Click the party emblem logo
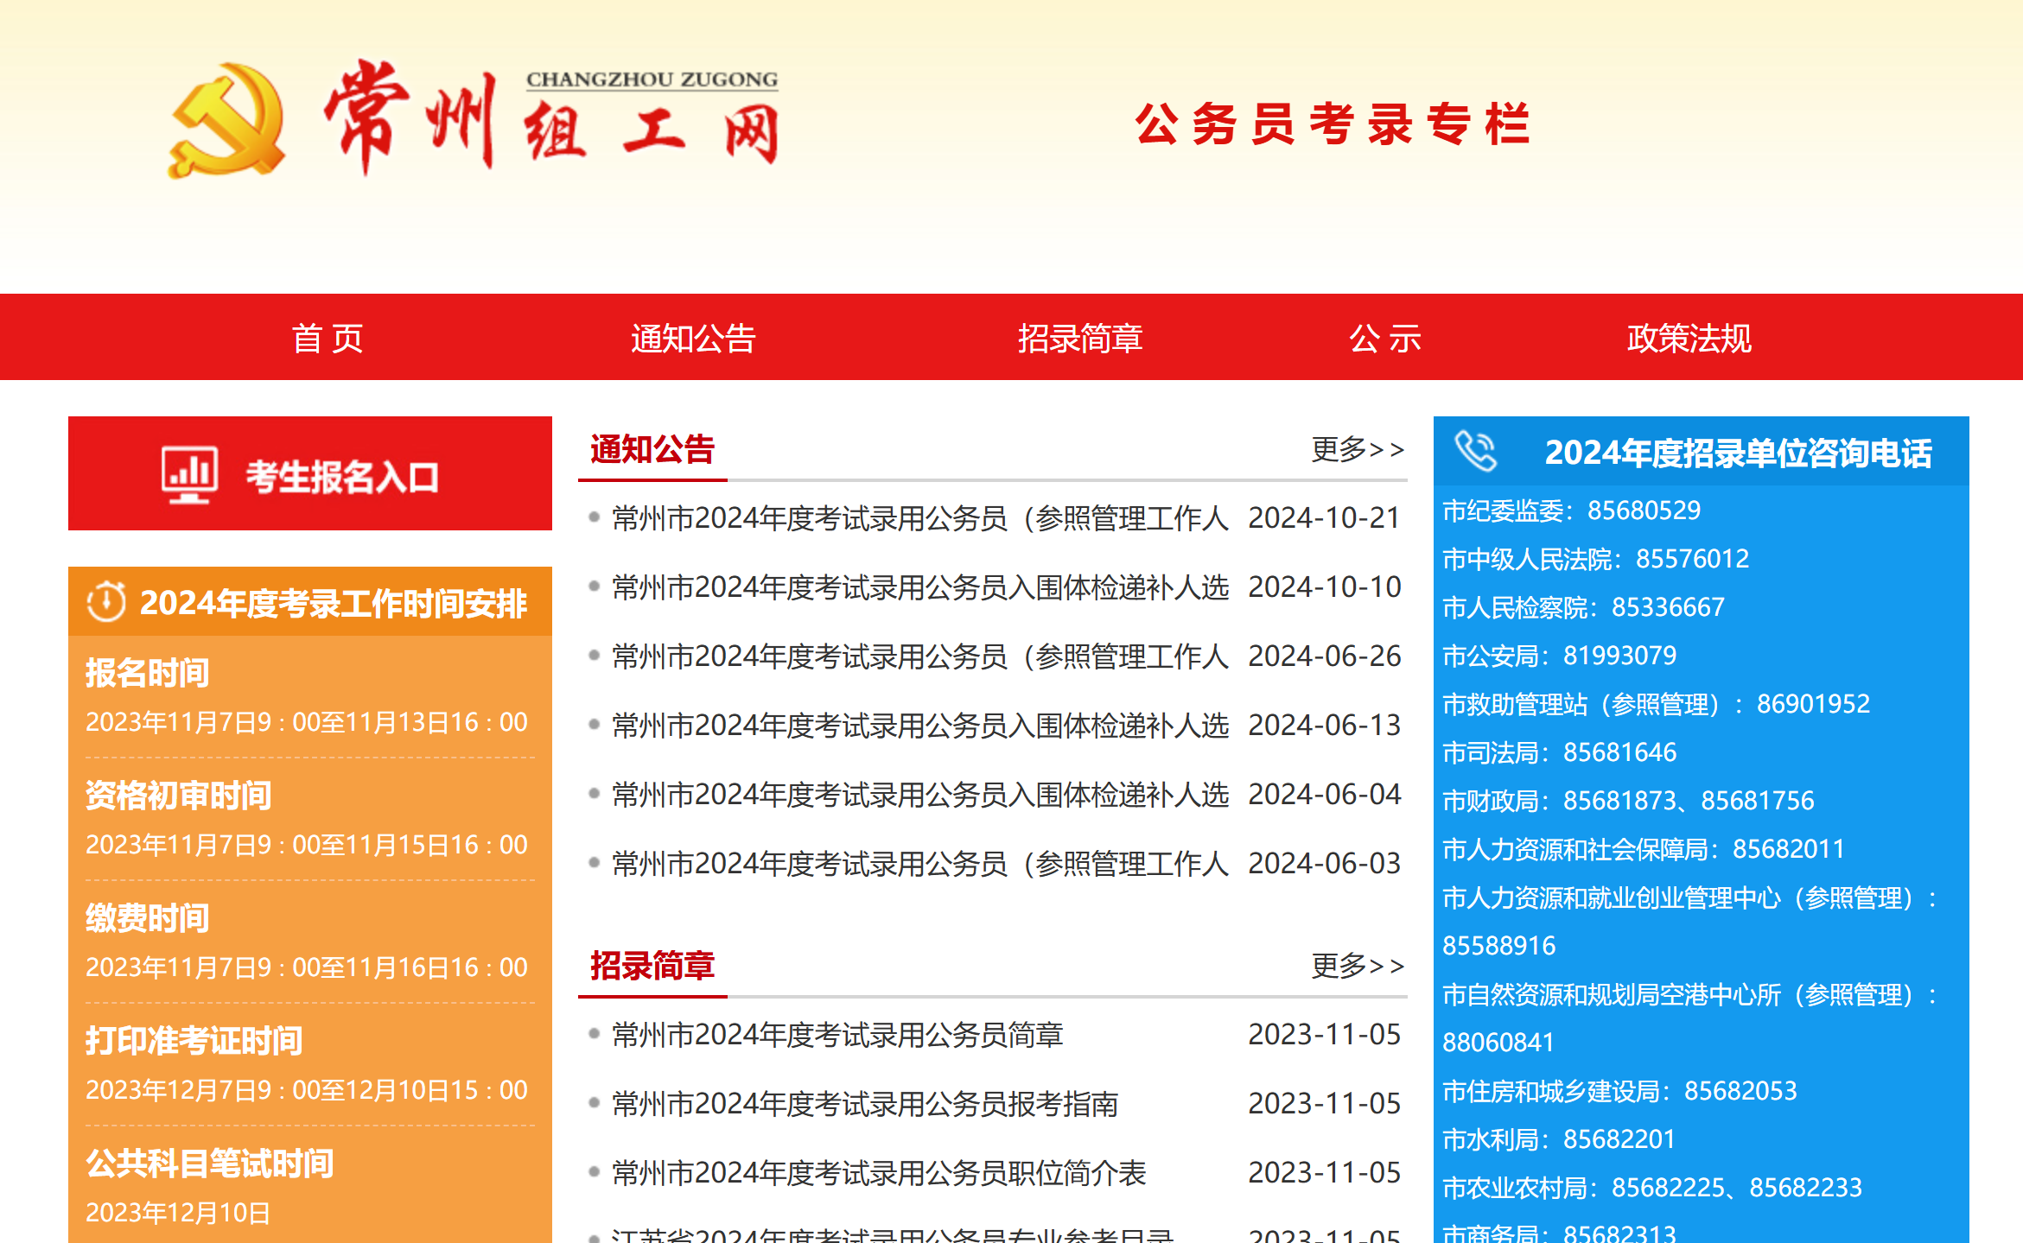The width and height of the screenshot is (2023, 1243). click(226, 121)
